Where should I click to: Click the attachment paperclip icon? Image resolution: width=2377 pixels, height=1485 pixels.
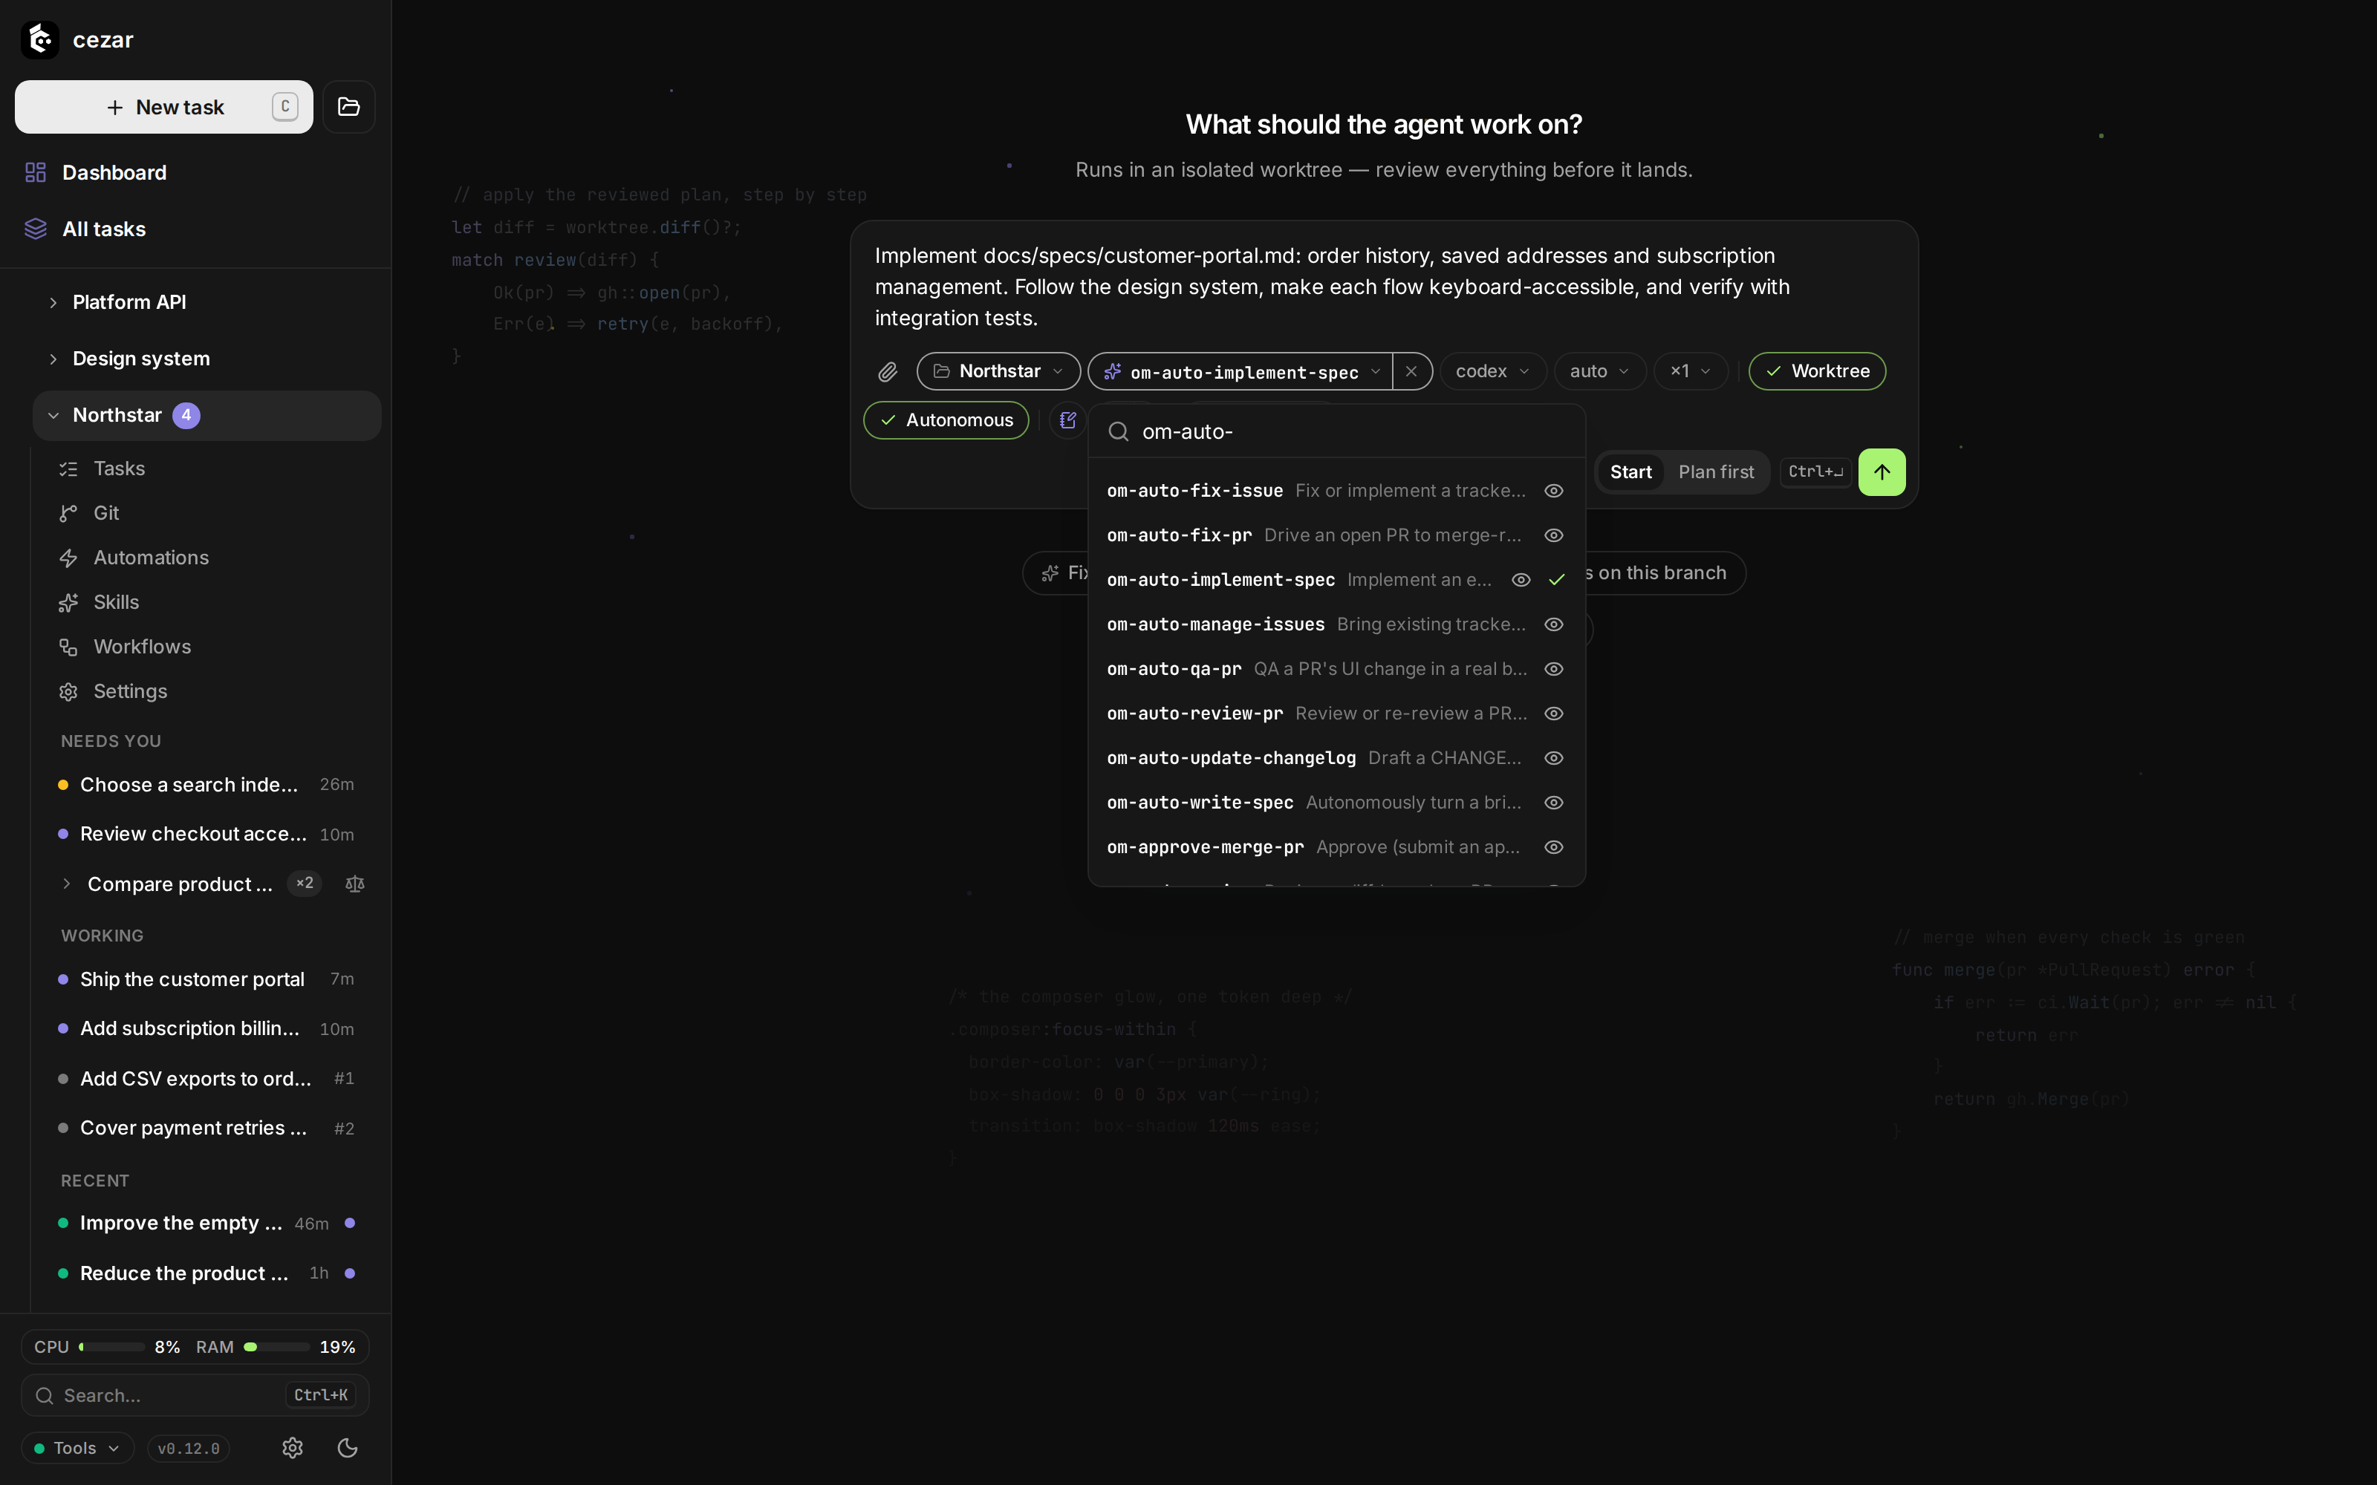pos(888,371)
